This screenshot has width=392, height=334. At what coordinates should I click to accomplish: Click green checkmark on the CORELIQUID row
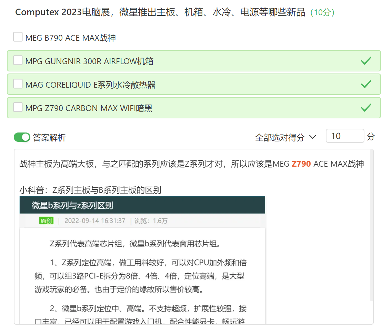[x=366, y=84]
